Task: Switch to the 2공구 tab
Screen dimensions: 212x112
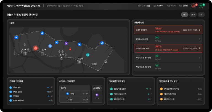Action: click(193, 15)
